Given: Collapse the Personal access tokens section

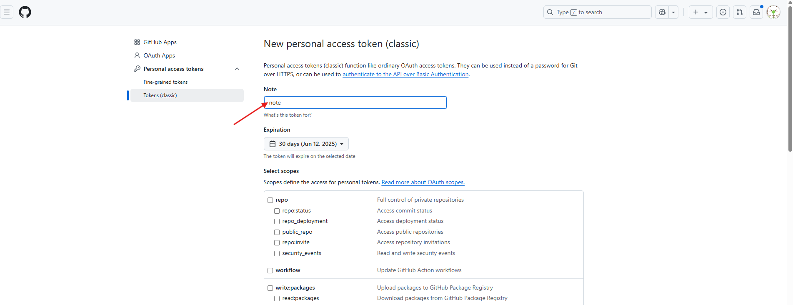Looking at the screenshot, I should click(x=237, y=69).
